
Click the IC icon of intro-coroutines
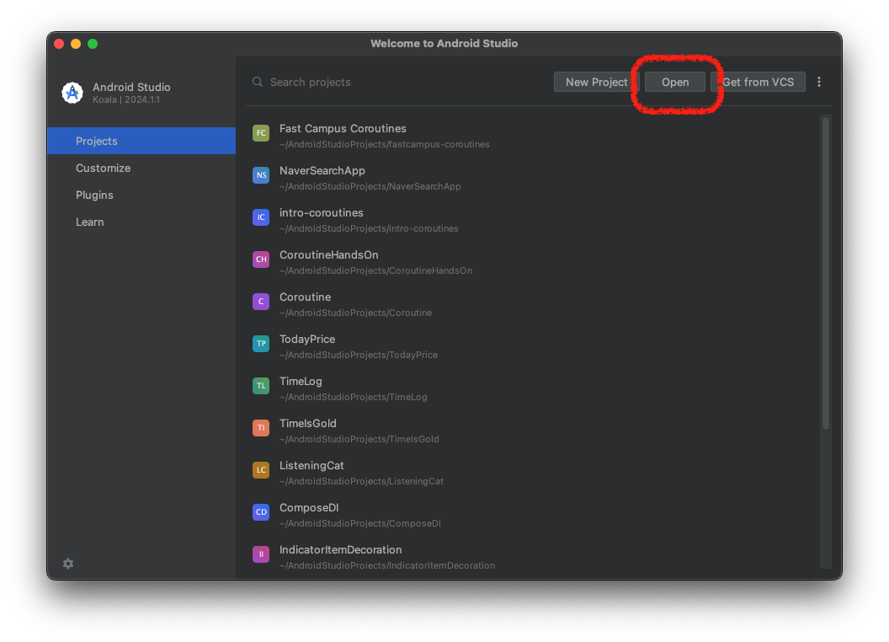261,217
